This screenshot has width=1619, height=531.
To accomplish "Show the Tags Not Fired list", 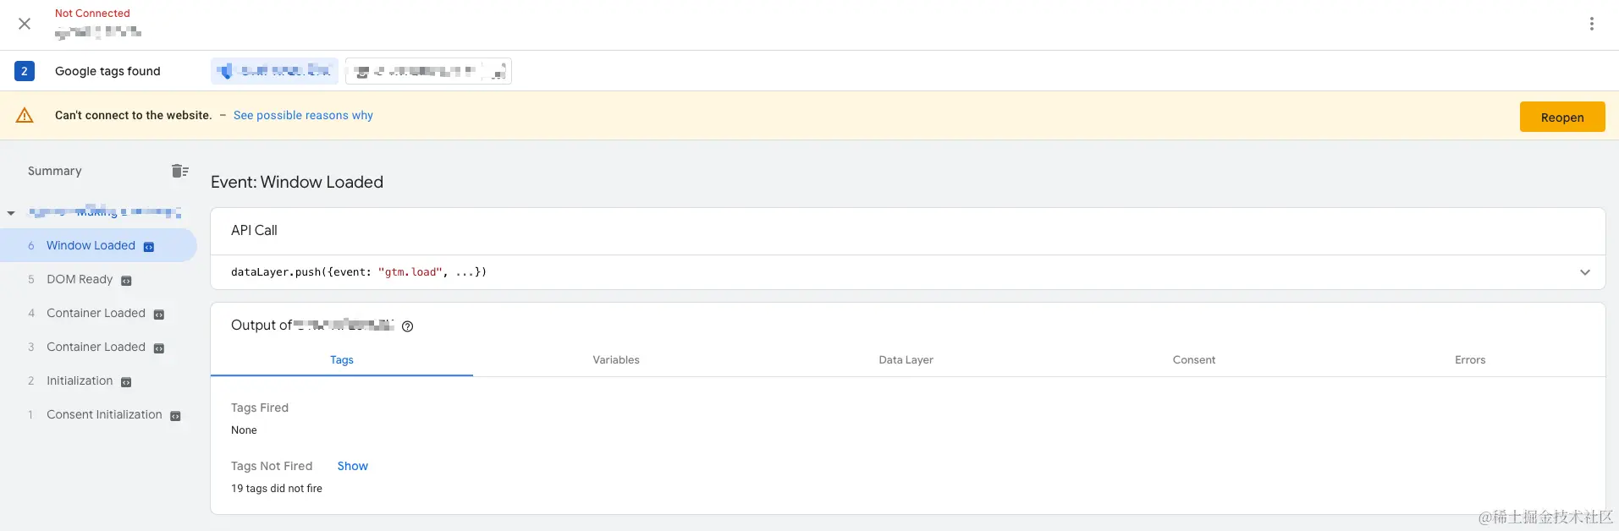I will pos(352,466).
